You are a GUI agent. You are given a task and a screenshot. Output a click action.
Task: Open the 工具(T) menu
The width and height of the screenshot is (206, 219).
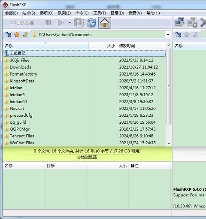(100, 13)
